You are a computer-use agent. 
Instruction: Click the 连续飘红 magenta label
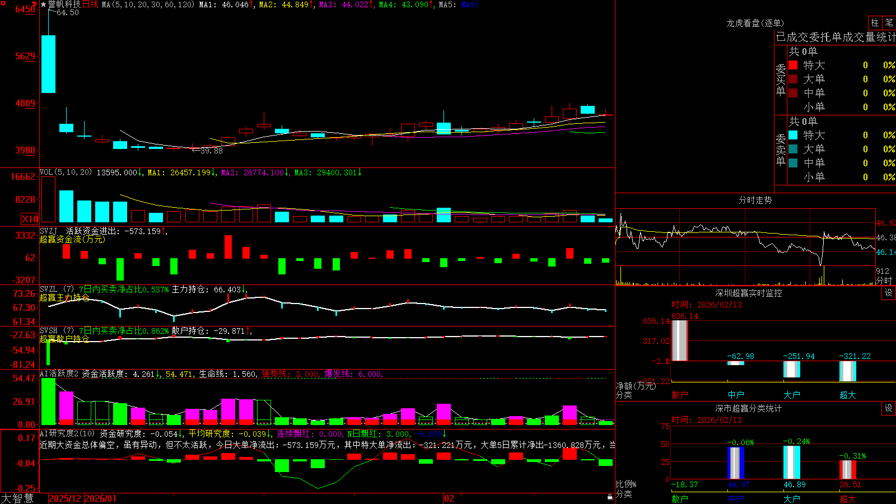(310, 433)
